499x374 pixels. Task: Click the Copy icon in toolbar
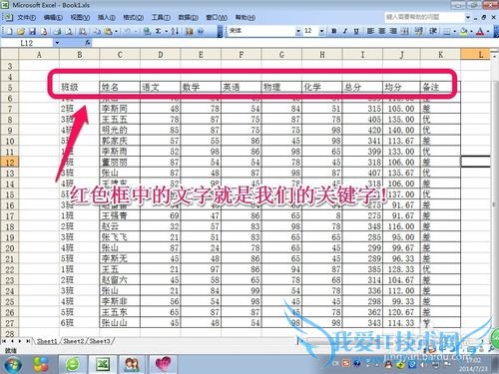(x=97, y=32)
